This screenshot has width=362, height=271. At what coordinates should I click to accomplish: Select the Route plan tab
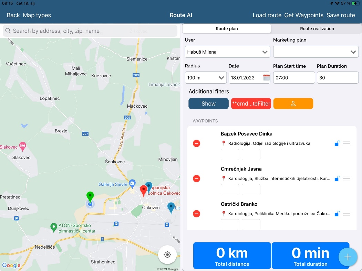[227, 29]
